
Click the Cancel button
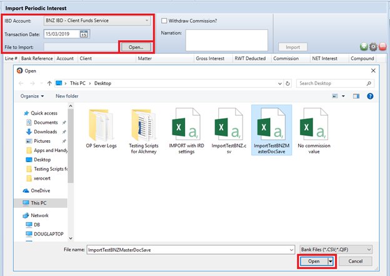356,262
